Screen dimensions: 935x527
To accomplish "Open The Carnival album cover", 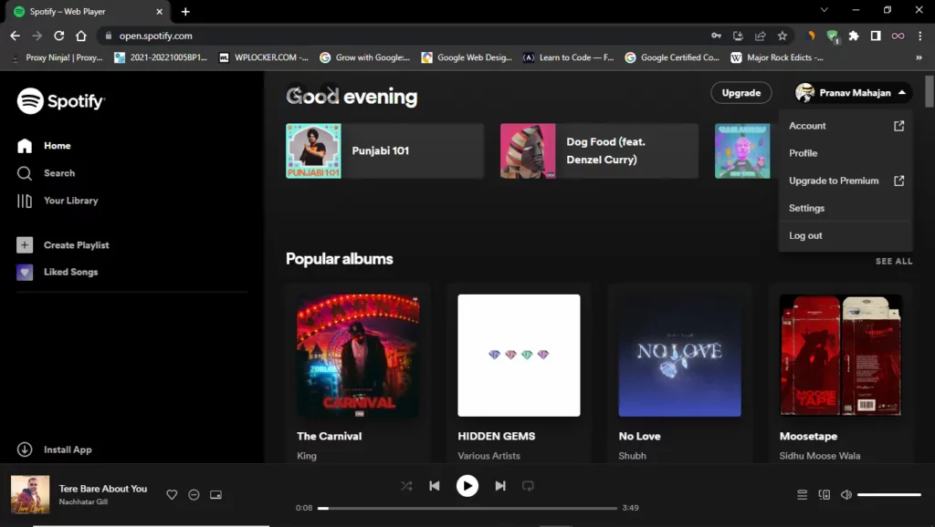I will click(x=358, y=356).
